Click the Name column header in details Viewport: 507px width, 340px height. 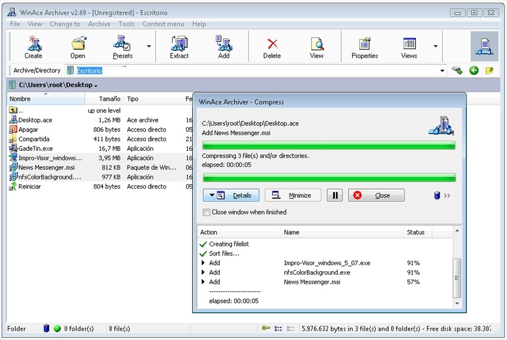(x=342, y=232)
